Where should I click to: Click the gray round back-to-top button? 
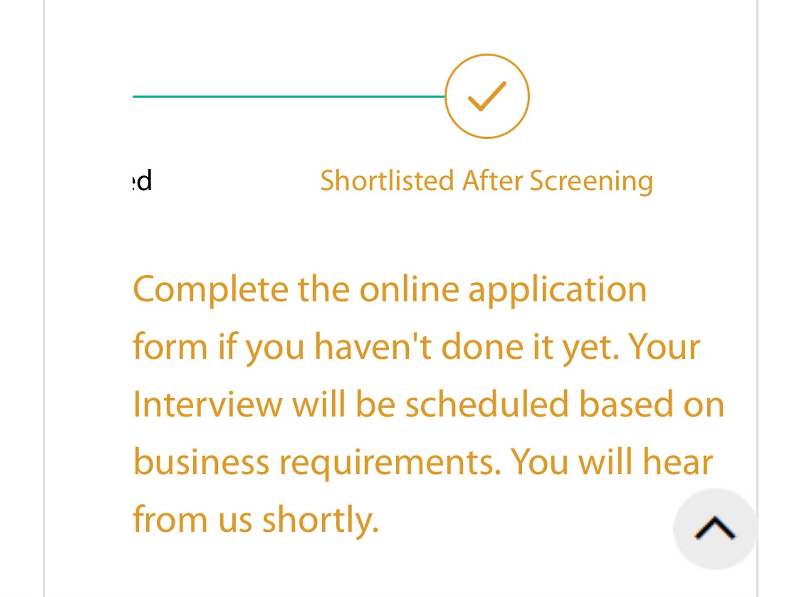pyautogui.click(x=715, y=529)
